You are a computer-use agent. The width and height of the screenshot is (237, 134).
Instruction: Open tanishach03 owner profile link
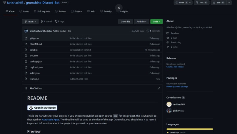[x=15, y=3]
